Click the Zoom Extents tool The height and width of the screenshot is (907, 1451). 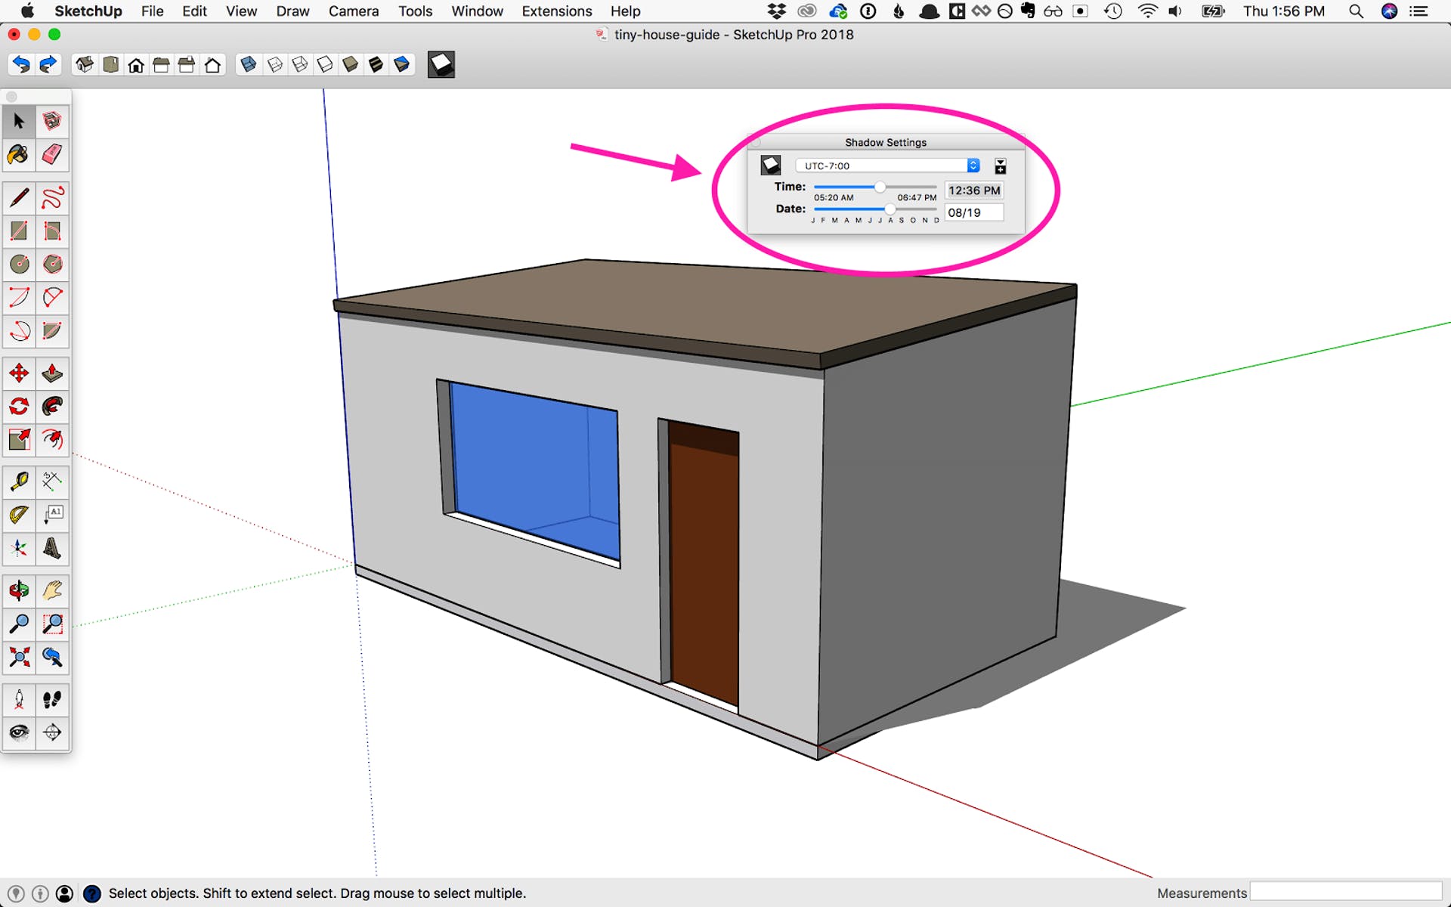[x=19, y=657]
